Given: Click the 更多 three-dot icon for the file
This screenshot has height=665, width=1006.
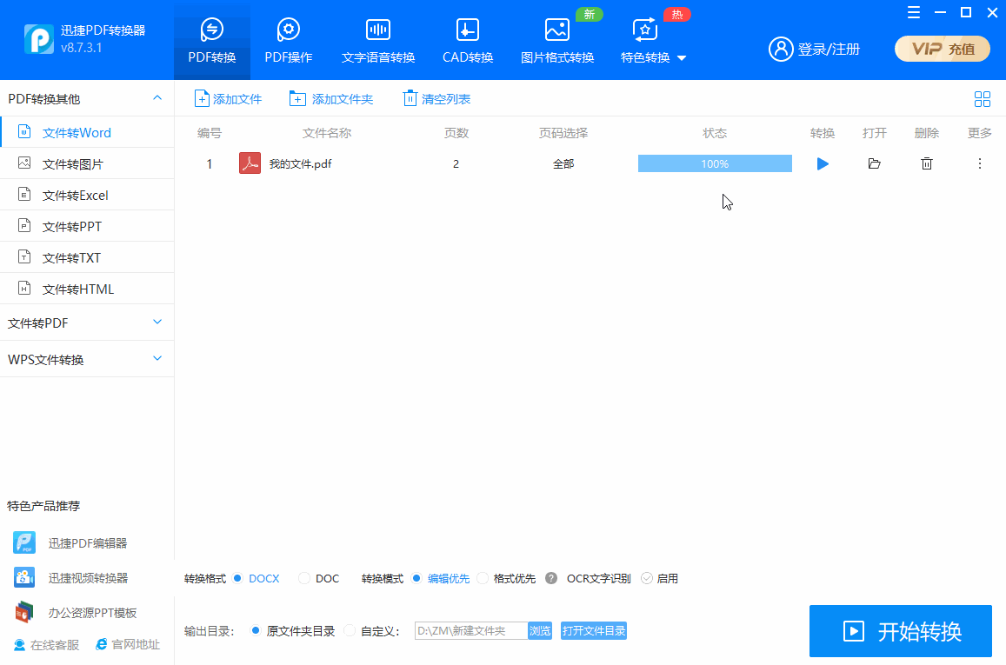Looking at the screenshot, I should [979, 163].
